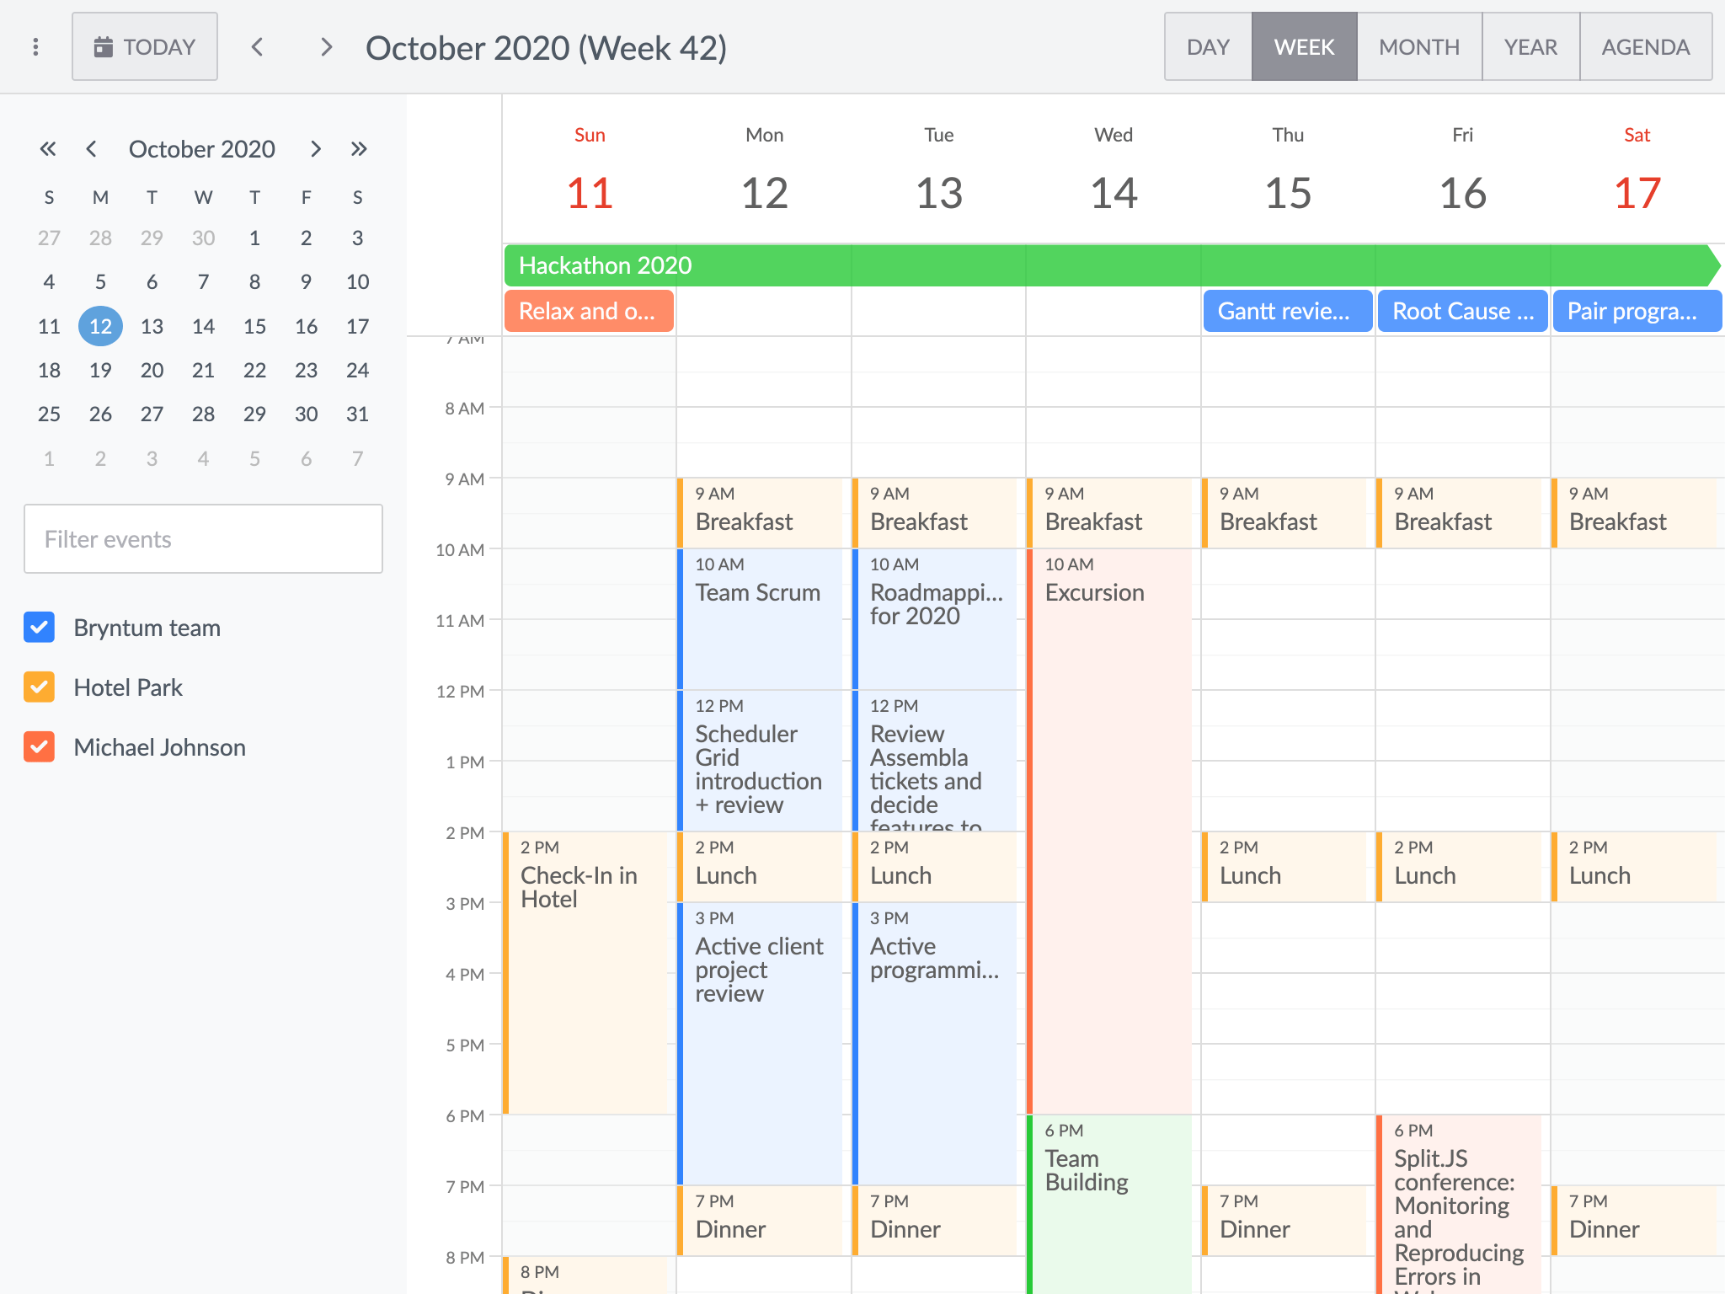Open Review Assembla tickets event
Screen dimensions: 1725x1294
pos(935,761)
